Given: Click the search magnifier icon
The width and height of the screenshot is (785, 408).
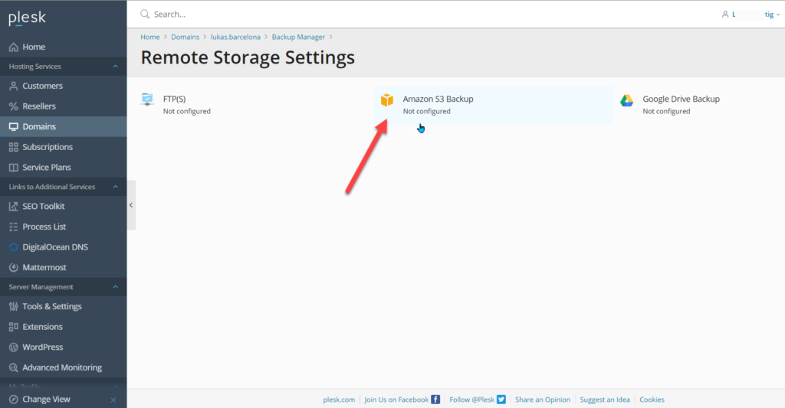Looking at the screenshot, I should [x=145, y=14].
